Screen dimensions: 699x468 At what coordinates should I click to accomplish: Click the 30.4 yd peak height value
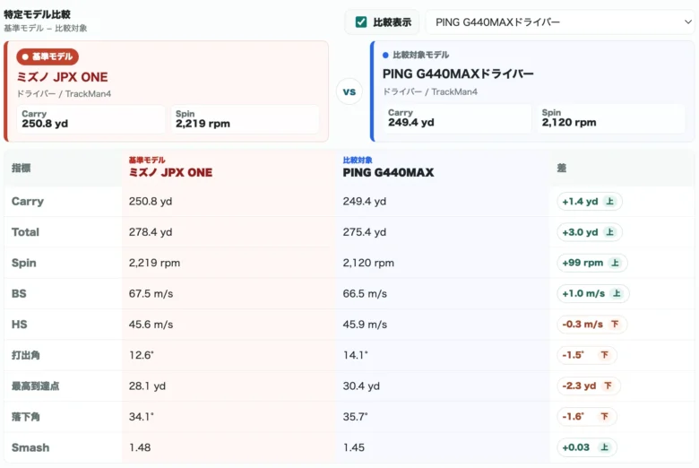(361, 386)
